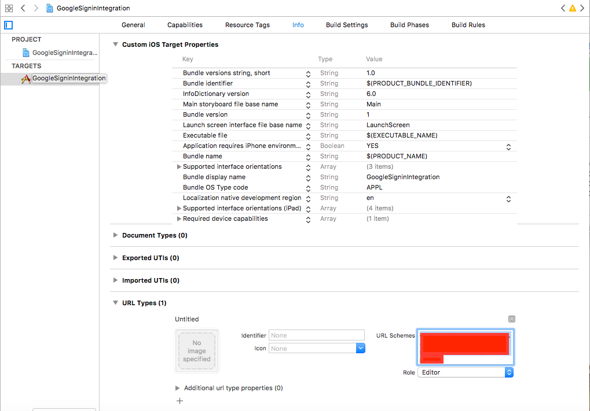The width and height of the screenshot is (590, 411).
Task: Open the Icon combo box dropdown
Action: tap(360, 348)
